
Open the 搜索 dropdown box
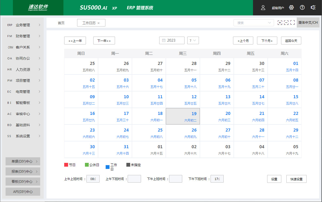(x=254, y=23)
